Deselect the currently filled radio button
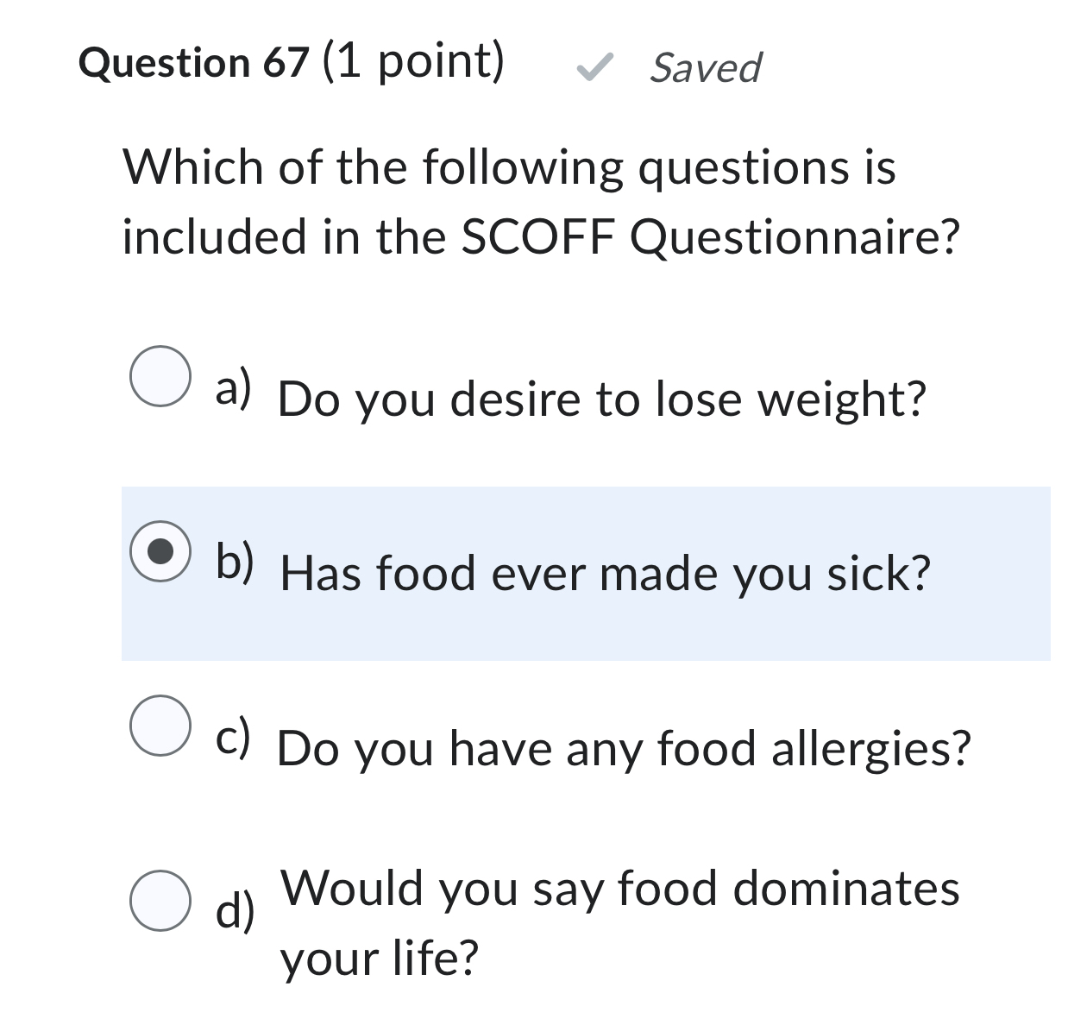Viewport: 1068px width, 1031px height. coord(160,551)
